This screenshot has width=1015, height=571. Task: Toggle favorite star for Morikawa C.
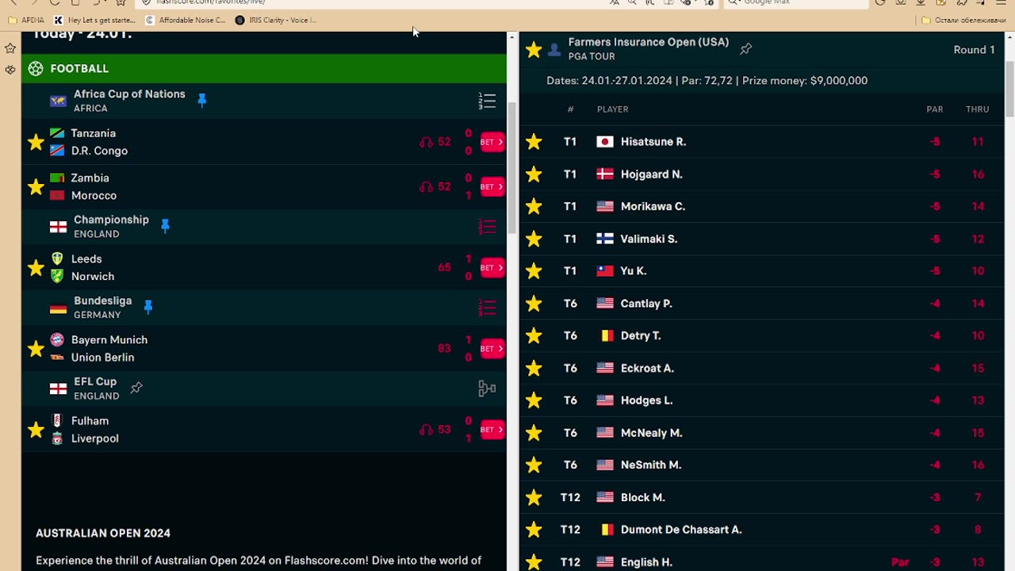click(x=534, y=206)
